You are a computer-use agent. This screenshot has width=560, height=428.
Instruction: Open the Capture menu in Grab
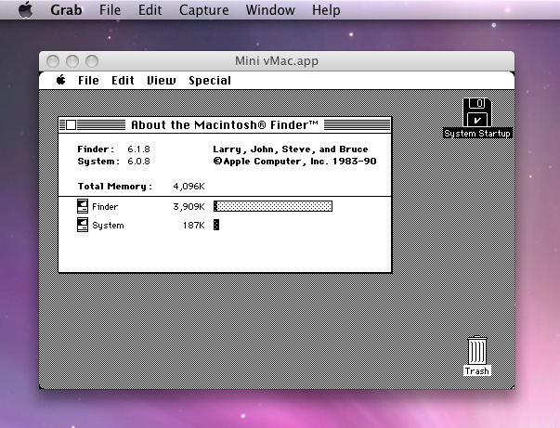click(x=203, y=10)
